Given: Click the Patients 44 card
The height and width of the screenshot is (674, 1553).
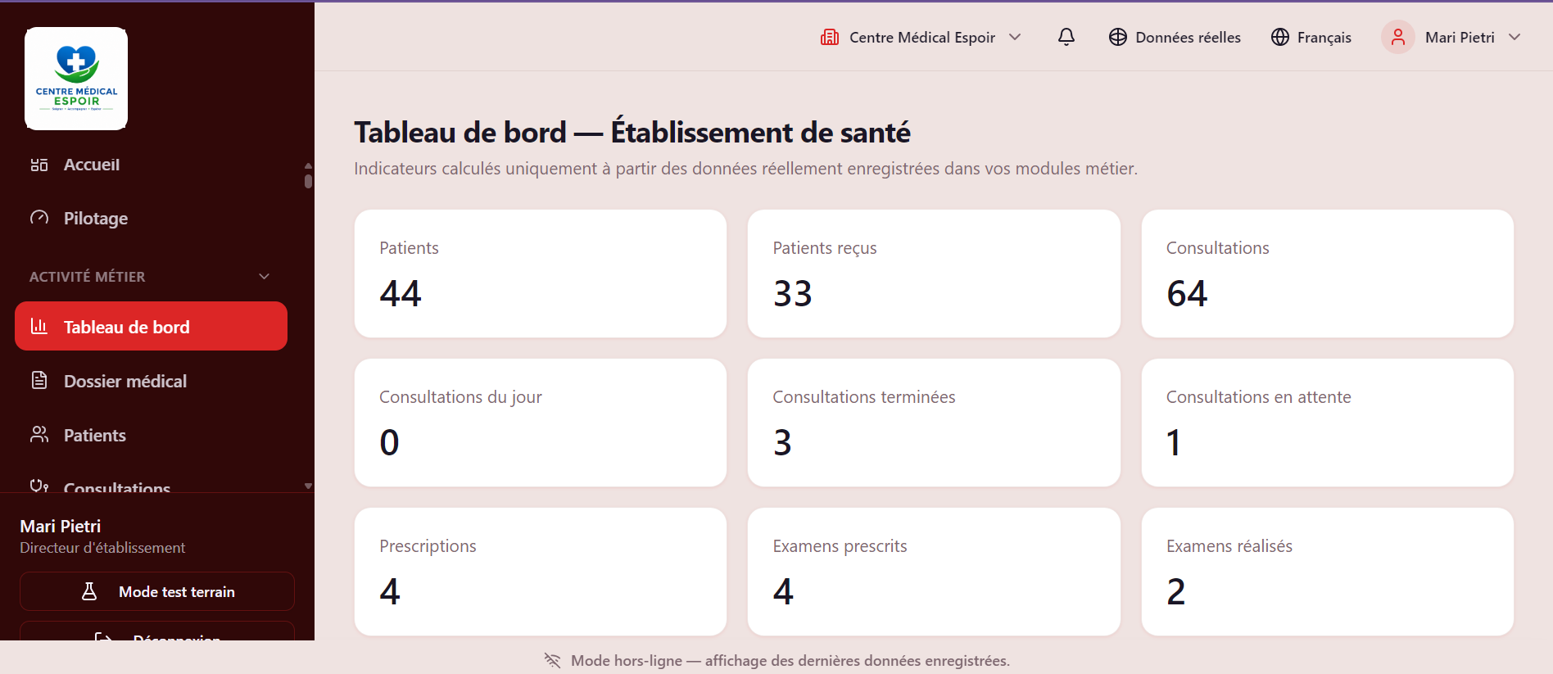Looking at the screenshot, I should coord(541,274).
